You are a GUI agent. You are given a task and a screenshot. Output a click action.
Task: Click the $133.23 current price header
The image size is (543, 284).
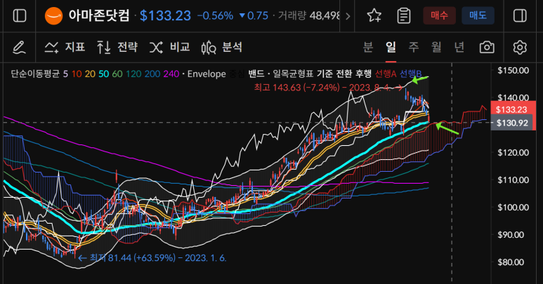click(165, 16)
